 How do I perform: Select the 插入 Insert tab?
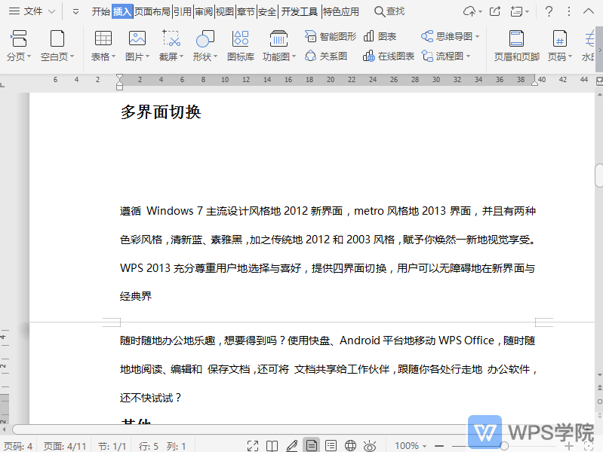point(122,12)
